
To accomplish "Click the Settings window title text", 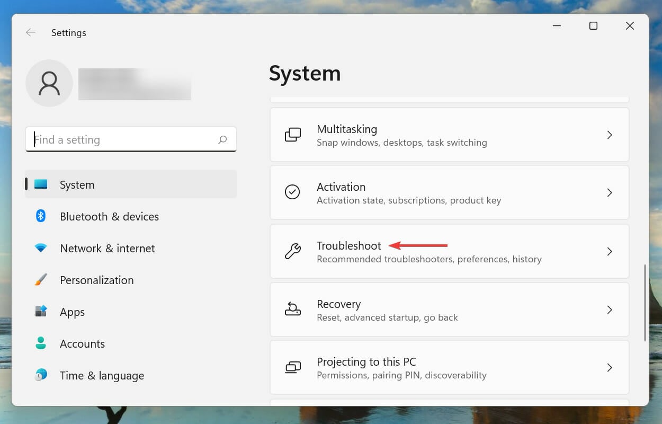I will tap(69, 33).
